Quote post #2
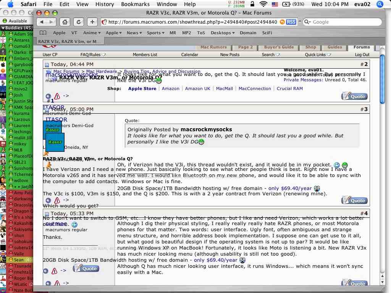 (354, 96)
